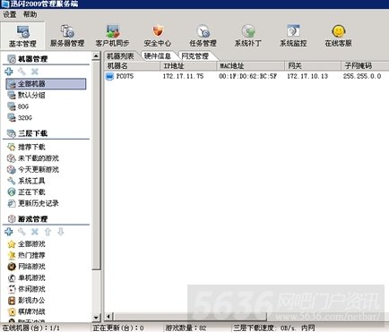The height and width of the screenshot is (332, 389).
Task: Delete game with X icon under 游戏管理
Action: click(x=35, y=232)
